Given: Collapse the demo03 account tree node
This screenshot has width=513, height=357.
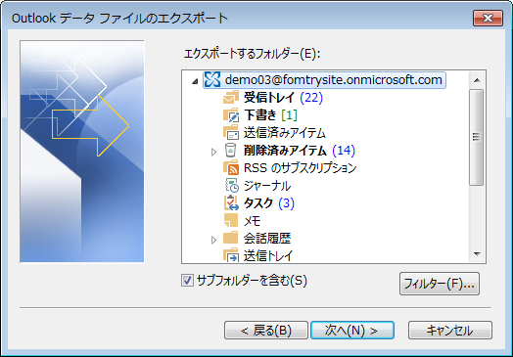Looking at the screenshot, I should click(x=195, y=81).
